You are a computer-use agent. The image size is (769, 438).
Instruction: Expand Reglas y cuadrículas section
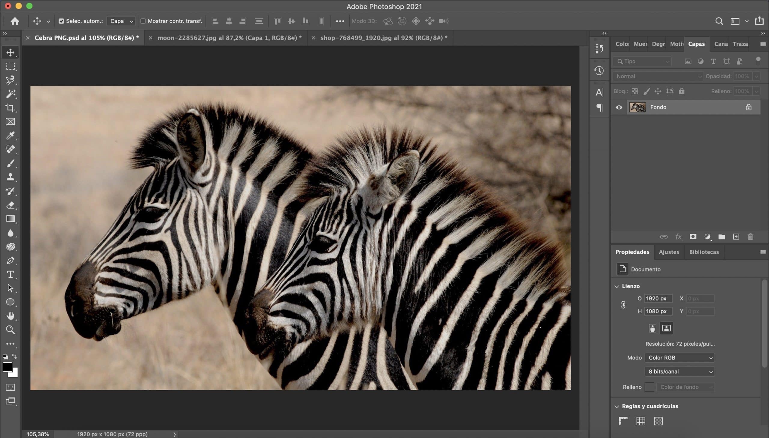pos(617,406)
